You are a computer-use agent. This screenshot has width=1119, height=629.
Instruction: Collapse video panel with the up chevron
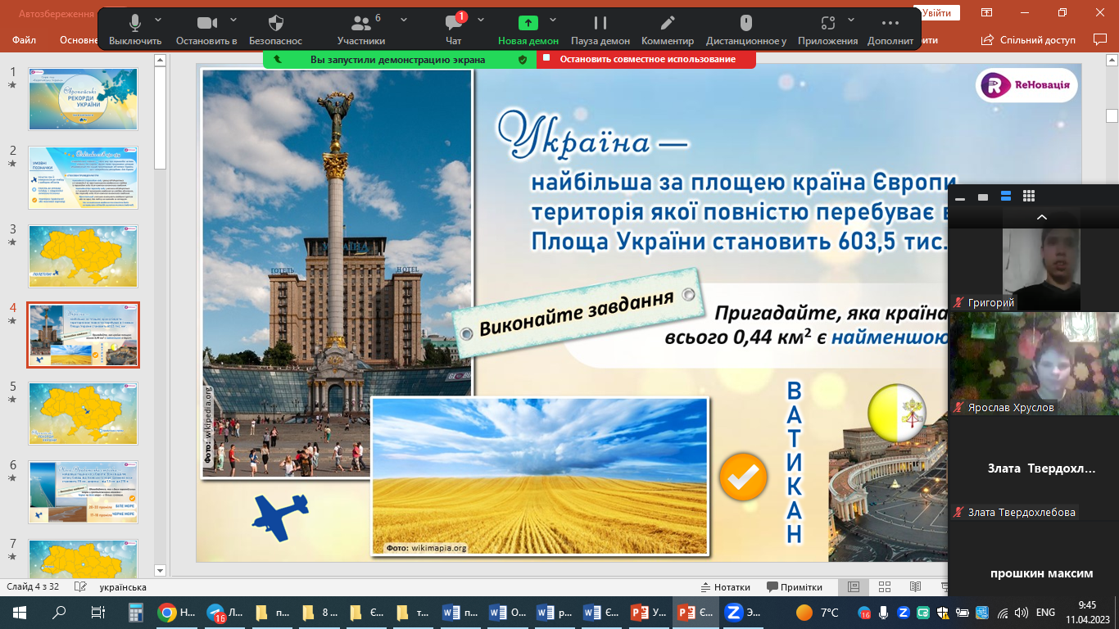(x=1042, y=217)
